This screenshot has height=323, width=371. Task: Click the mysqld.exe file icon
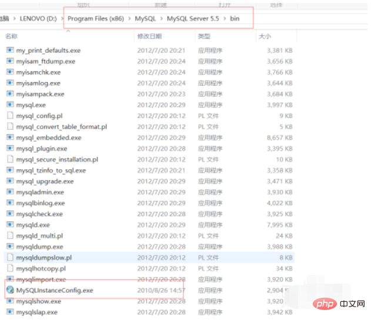tap(10, 224)
